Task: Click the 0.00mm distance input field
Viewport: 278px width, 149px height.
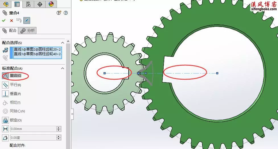Action: pyautogui.click(x=33, y=129)
